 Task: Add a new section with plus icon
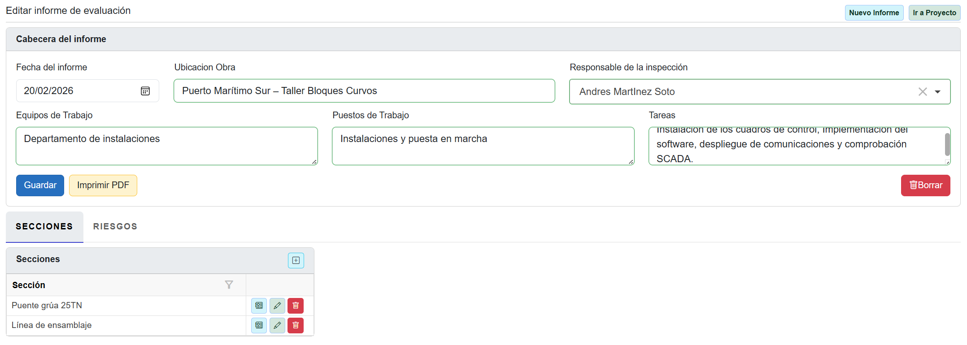[296, 260]
